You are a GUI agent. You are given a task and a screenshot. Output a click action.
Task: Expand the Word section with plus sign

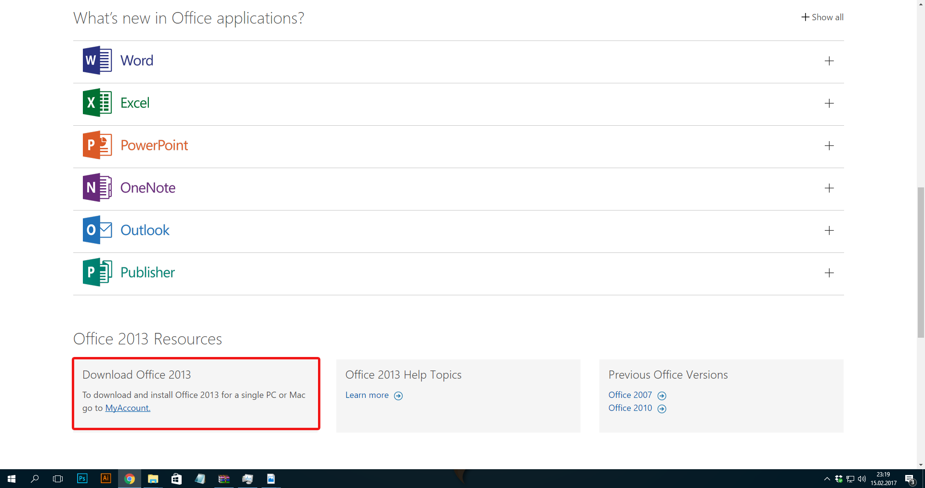coord(829,61)
